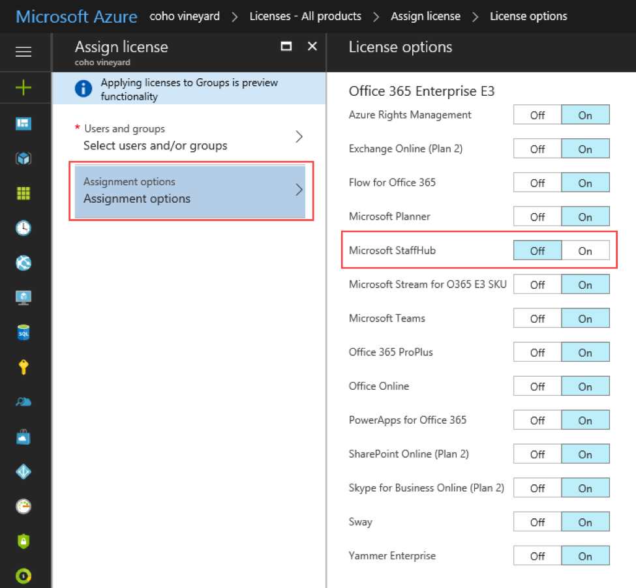The height and width of the screenshot is (588, 636).
Task: Turn off Exchange Online (Plan 2)
Action: pos(538,149)
